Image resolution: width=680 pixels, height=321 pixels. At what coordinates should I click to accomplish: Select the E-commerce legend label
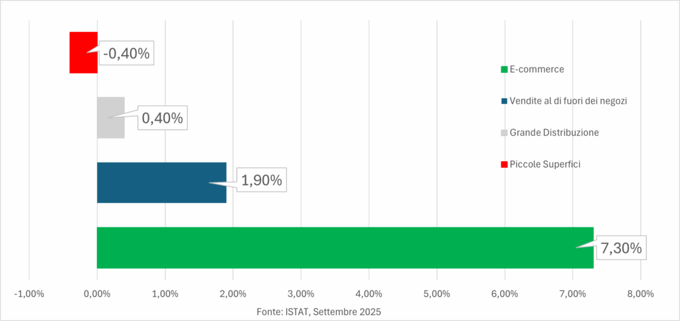[537, 69]
